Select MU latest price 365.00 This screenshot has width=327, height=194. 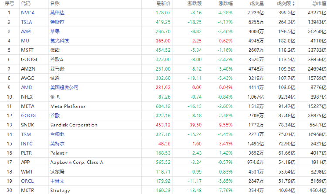tap(163, 41)
